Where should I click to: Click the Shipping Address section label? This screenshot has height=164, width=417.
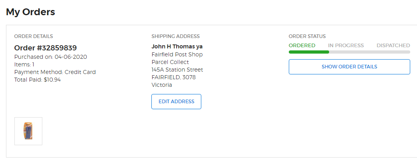[x=175, y=36]
